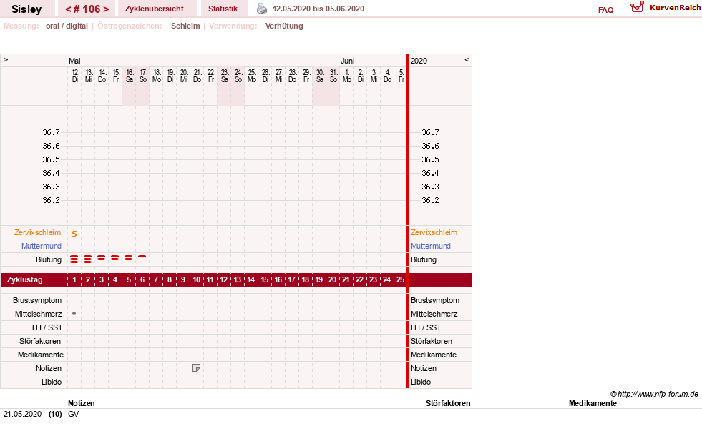Select the 'oral / digital' measurement text
The height and width of the screenshot is (431, 702).
point(67,26)
